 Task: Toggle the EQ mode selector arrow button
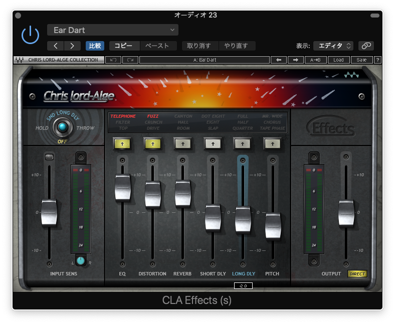point(122,144)
